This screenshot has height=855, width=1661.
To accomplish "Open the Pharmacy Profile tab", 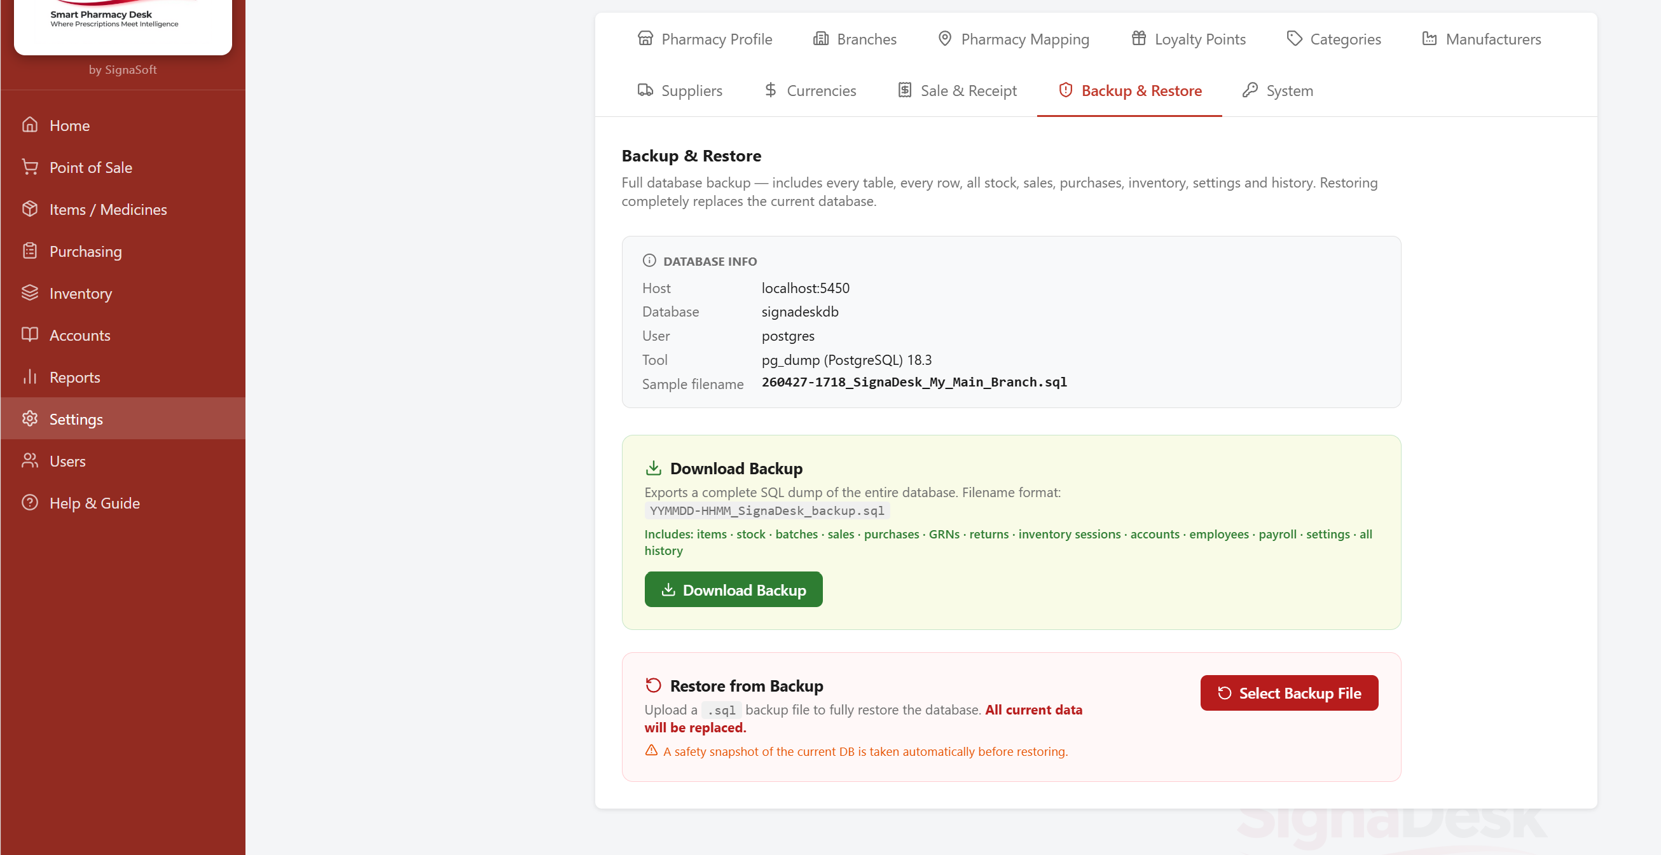I will click(x=704, y=39).
